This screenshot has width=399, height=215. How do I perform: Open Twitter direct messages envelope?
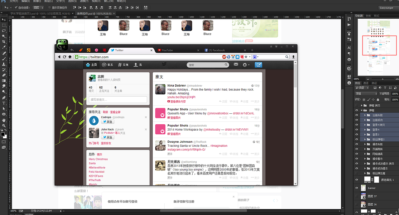tap(236, 64)
